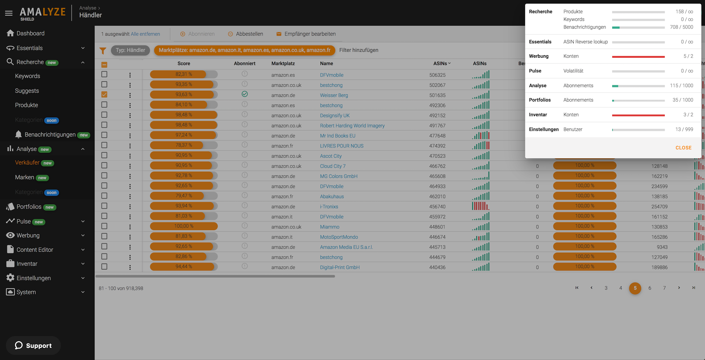705x360 pixels.
Task: Click the Werbung Konten red usage bar
Action: click(x=638, y=56)
